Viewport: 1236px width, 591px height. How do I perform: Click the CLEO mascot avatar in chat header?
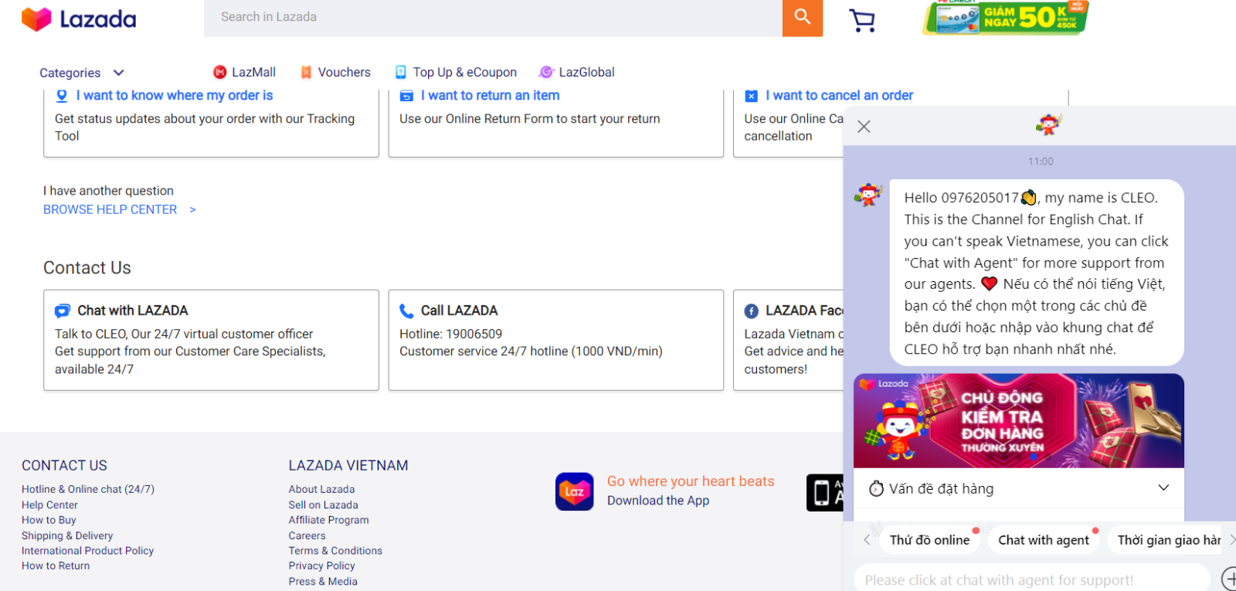click(x=1048, y=124)
